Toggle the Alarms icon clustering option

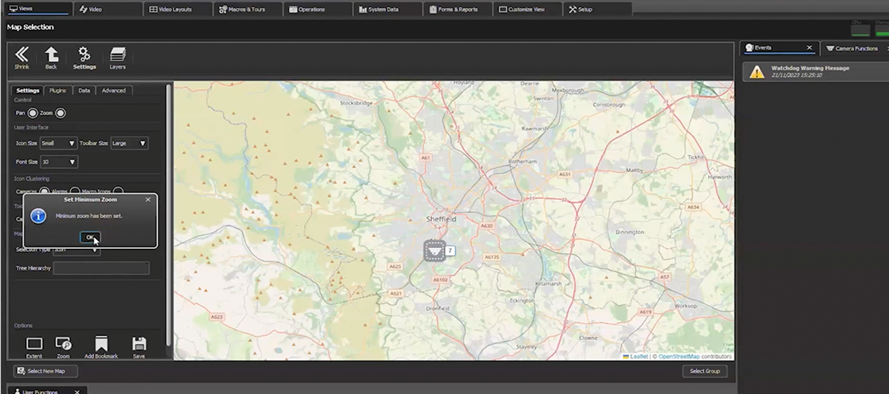tap(75, 192)
